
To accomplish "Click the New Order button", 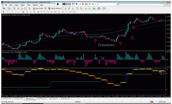I will [x=38, y=8].
